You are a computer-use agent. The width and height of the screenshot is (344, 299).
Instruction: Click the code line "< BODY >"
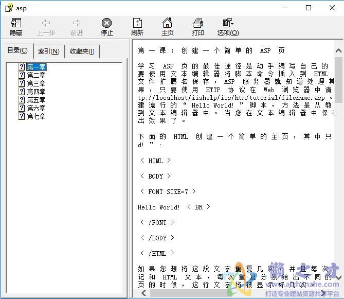click(x=155, y=177)
